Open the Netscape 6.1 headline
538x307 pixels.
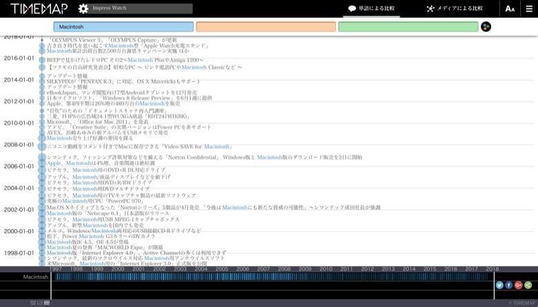(108, 213)
